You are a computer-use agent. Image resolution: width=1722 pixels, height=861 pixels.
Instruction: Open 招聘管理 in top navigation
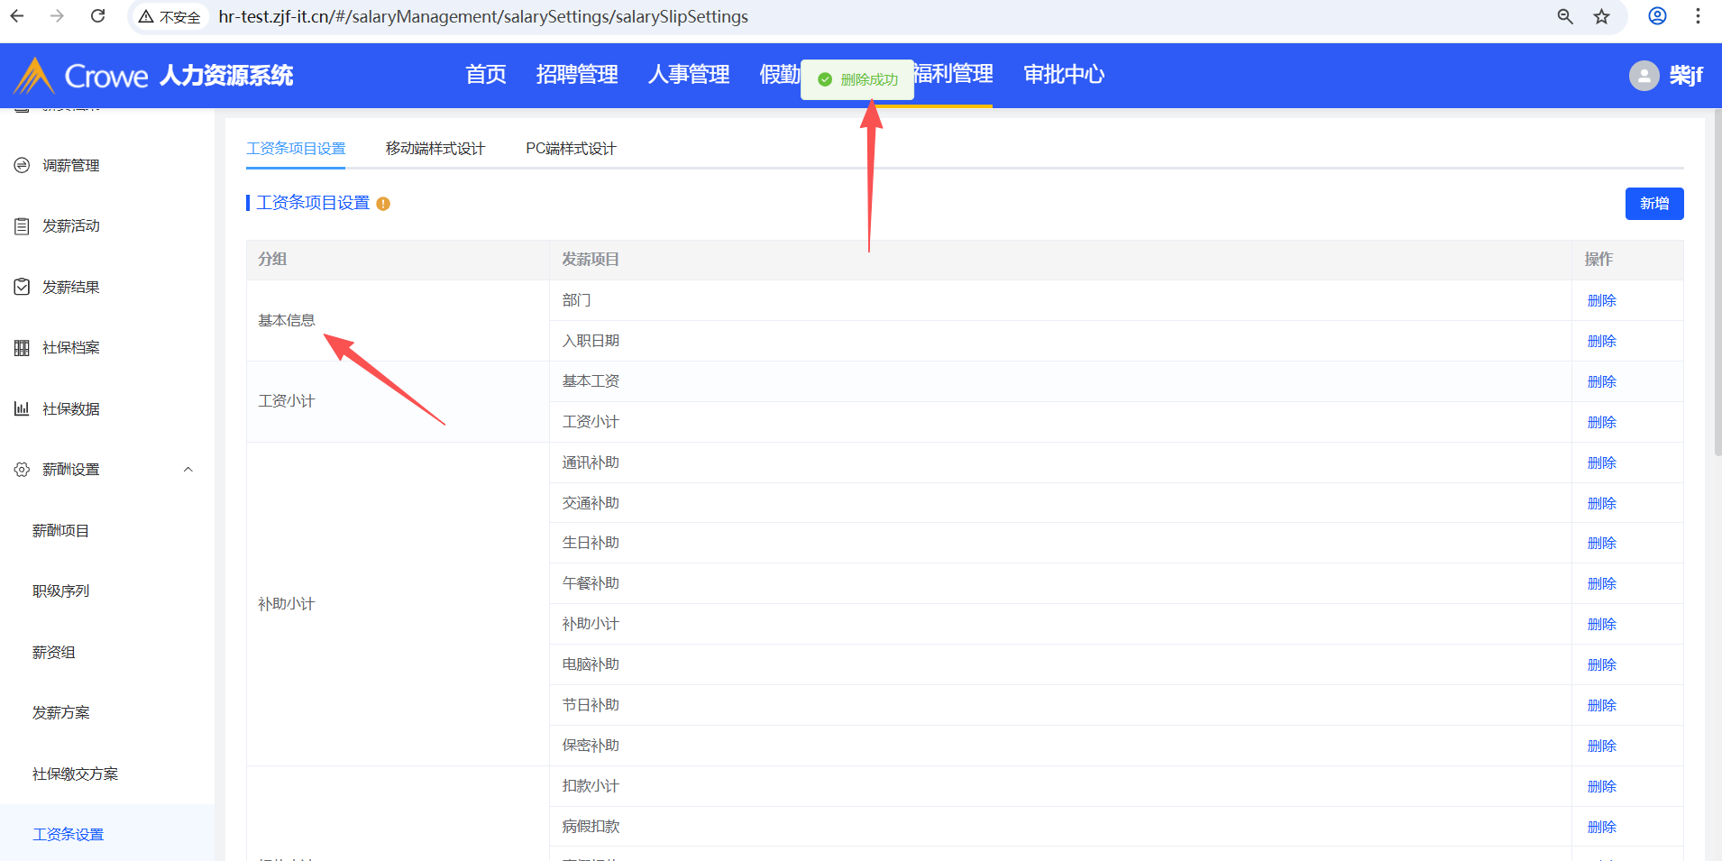coord(577,75)
